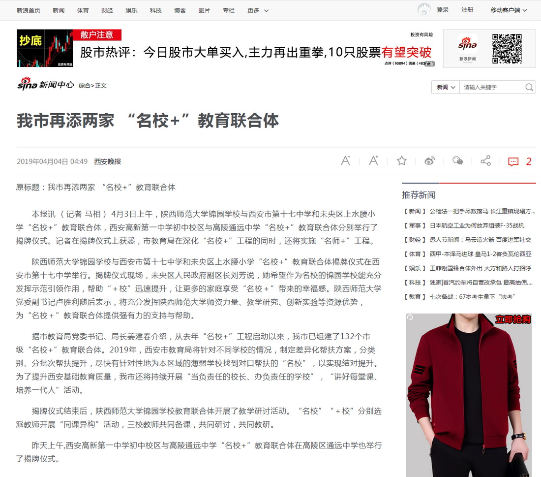Screen dimensions: 541x477
Task: Expand the 更多 dropdown in top navigation
Action: 258,10
